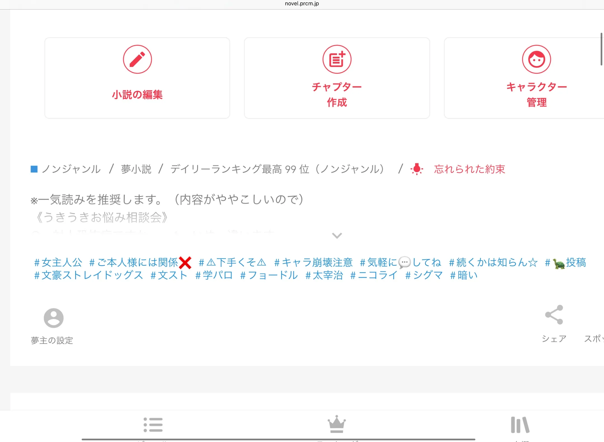604x442 pixels.
Task: Select the #ニコライ hashtag
Action: pos(374,275)
